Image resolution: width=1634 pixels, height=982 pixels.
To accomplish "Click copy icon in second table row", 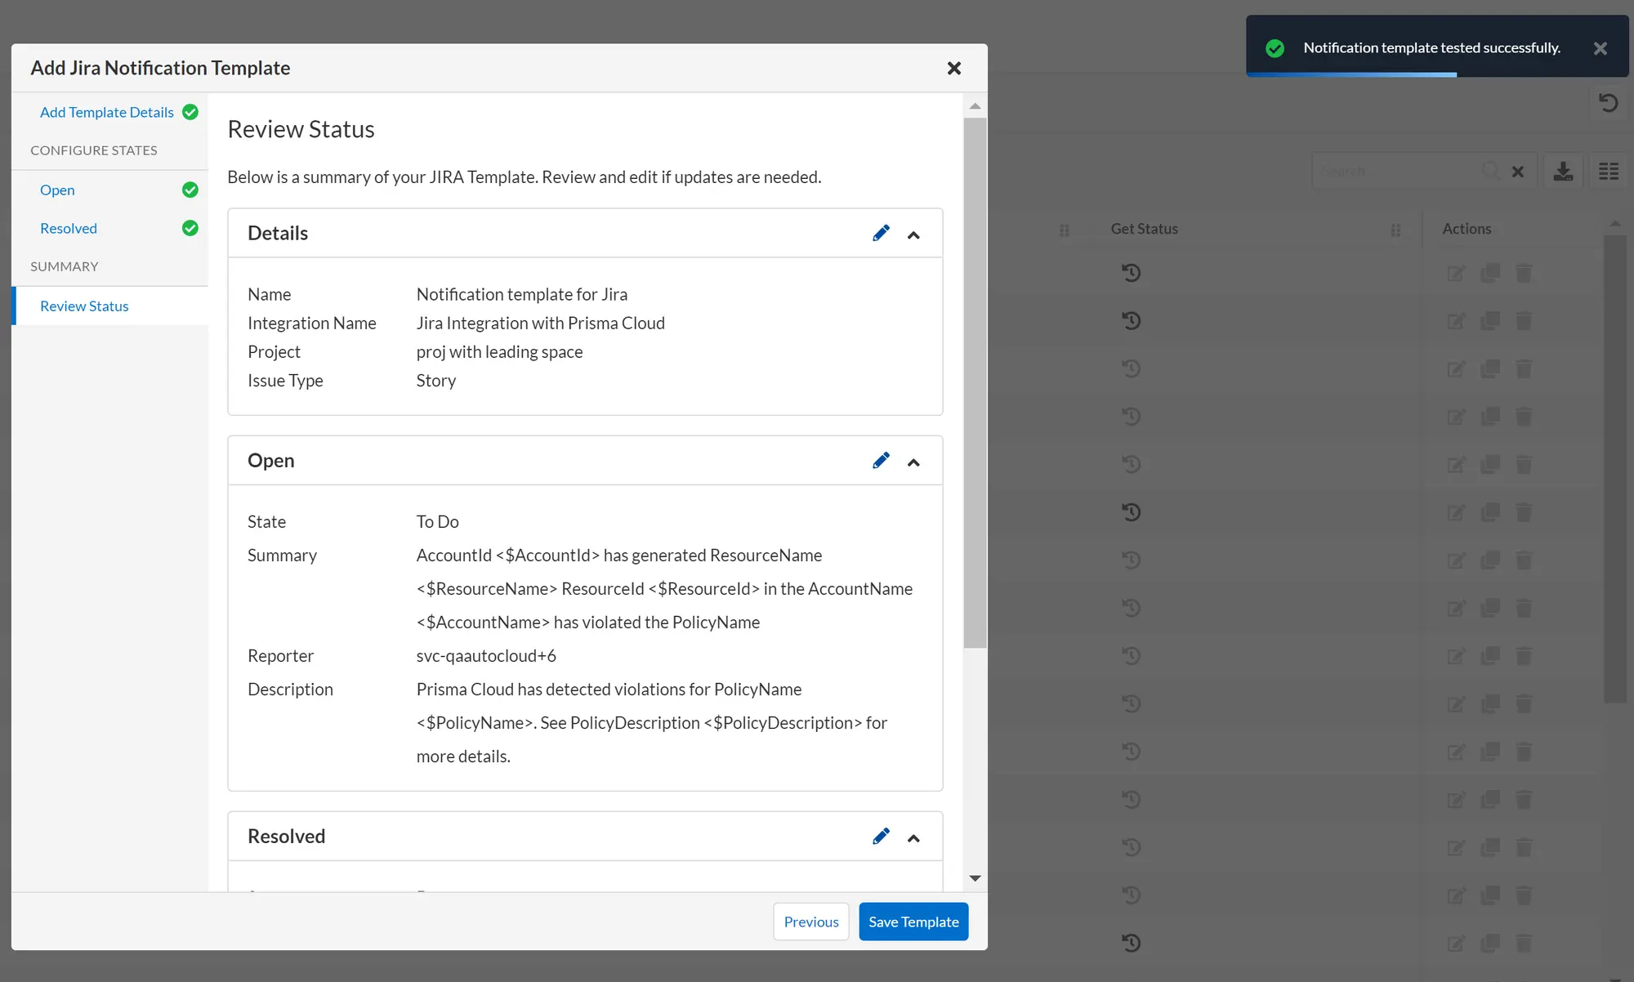I will point(1490,321).
